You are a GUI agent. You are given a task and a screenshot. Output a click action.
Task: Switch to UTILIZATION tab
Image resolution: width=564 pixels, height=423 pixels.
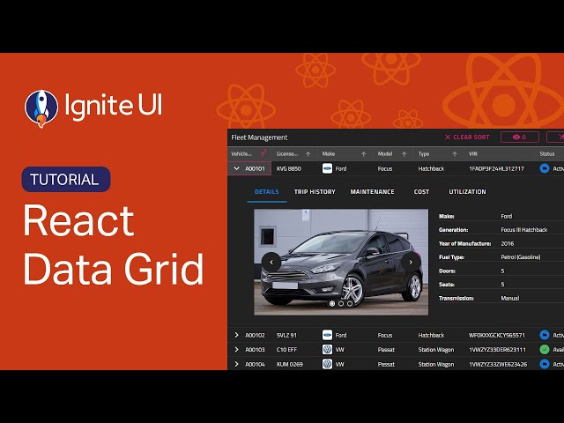pyautogui.click(x=467, y=192)
